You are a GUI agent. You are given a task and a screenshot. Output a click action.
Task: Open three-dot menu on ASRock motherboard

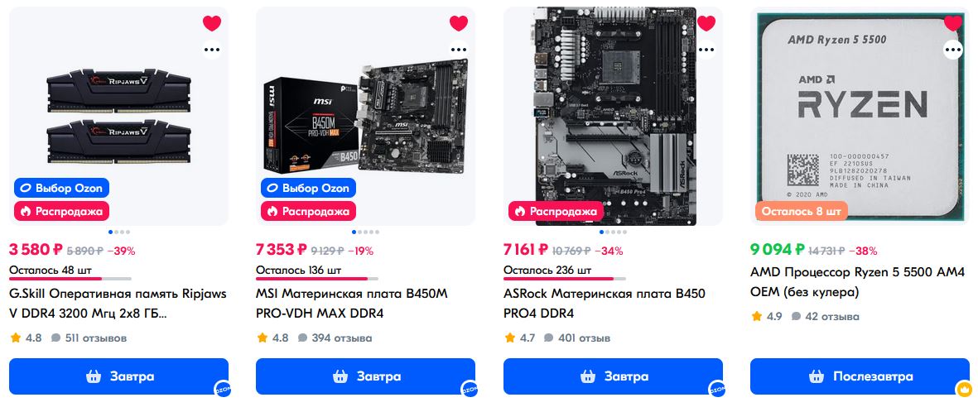706,50
